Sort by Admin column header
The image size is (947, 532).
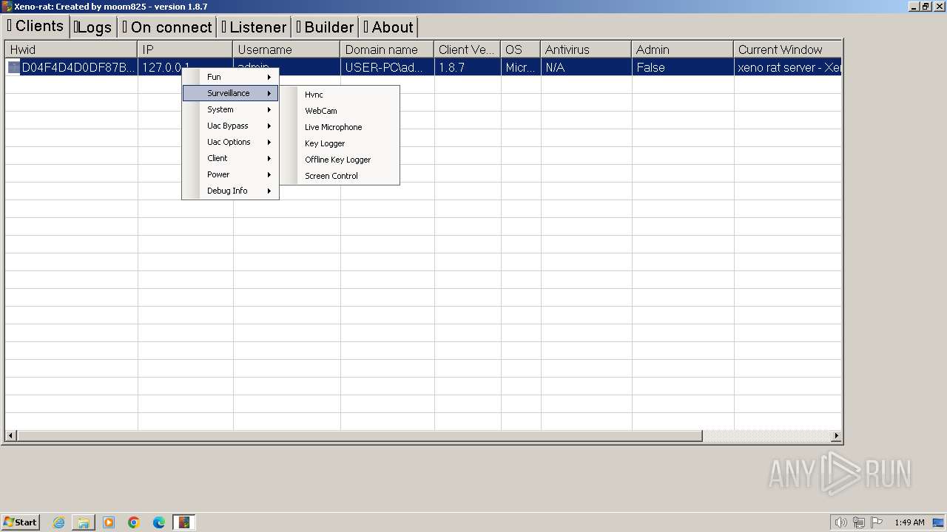pos(683,50)
